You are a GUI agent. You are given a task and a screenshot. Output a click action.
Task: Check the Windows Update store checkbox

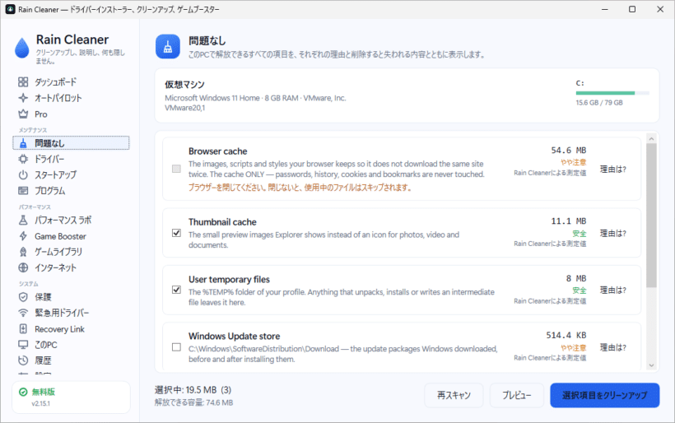176,346
